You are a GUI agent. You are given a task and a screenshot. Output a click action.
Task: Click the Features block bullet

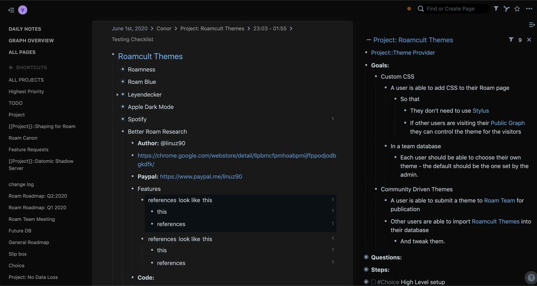point(133,189)
